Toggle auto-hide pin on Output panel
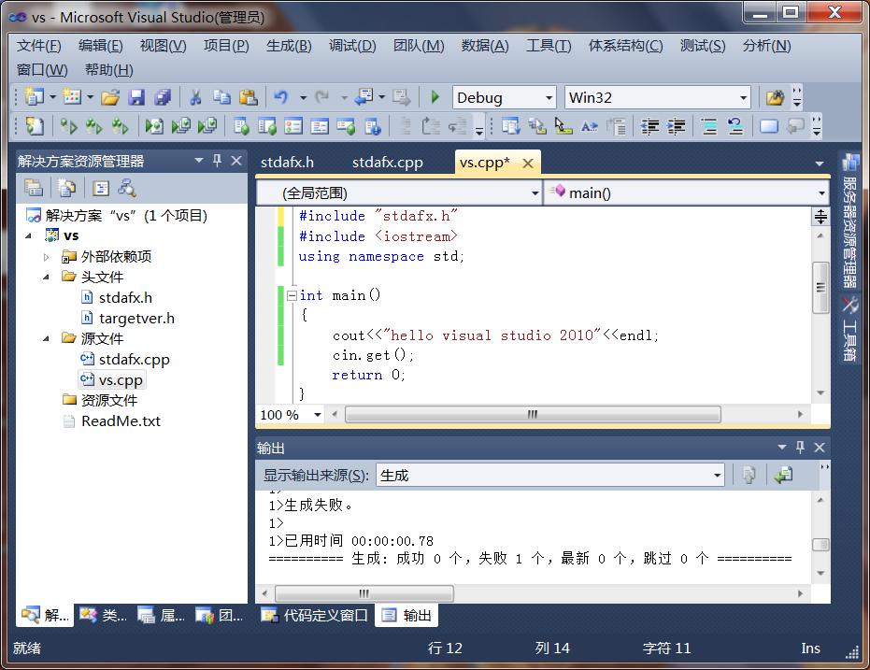Image resolution: width=870 pixels, height=670 pixels. (800, 448)
